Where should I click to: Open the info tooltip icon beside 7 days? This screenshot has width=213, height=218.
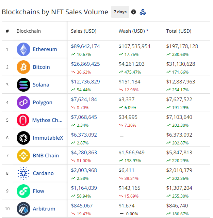tap(133, 12)
